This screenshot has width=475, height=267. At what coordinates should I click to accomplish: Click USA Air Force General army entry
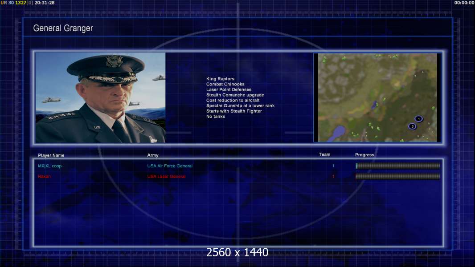point(170,166)
